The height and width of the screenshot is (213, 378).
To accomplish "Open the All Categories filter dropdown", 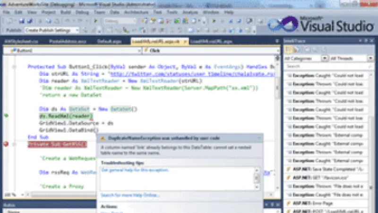I will click(325, 58).
